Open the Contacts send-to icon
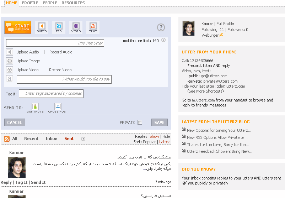The width and height of the screenshot is (285, 198). tap(35, 108)
